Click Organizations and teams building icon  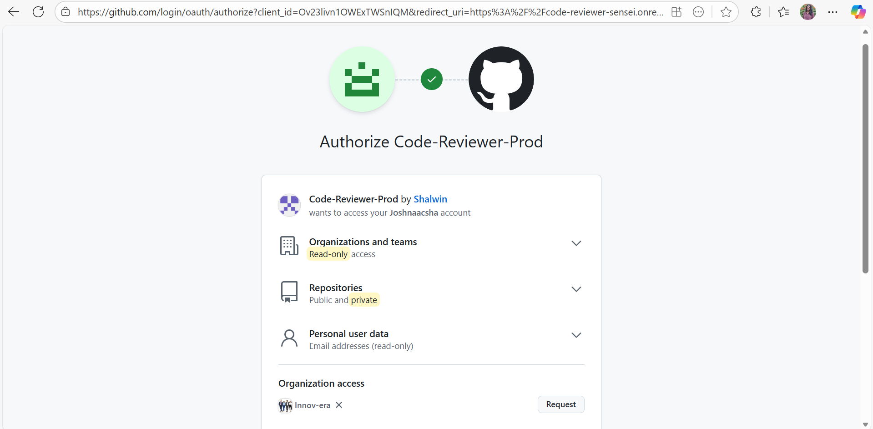tap(289, 246)
